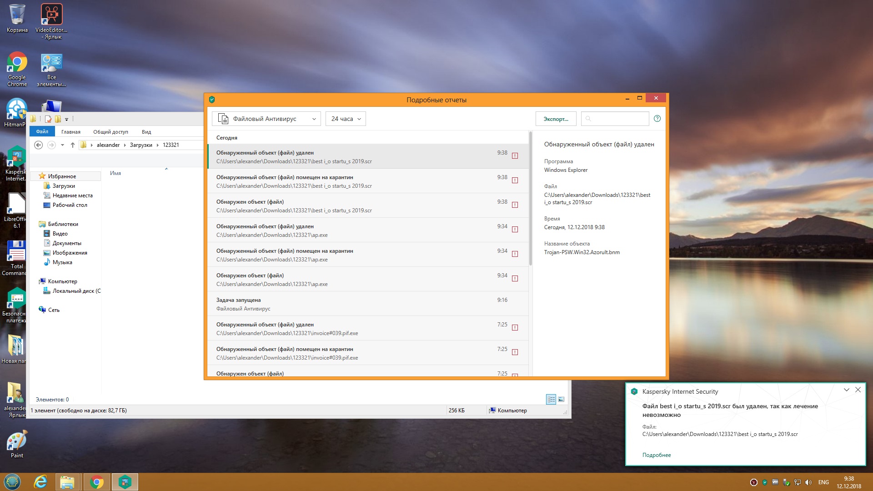
Task: Open Internet Explorer from taskbar
Action: pos(40,481)
